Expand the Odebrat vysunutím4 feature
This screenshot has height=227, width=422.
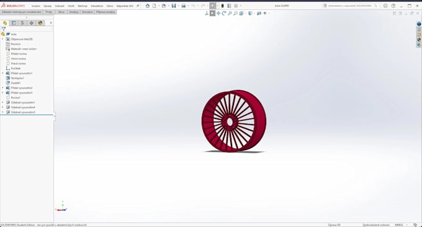coord(2,107)
